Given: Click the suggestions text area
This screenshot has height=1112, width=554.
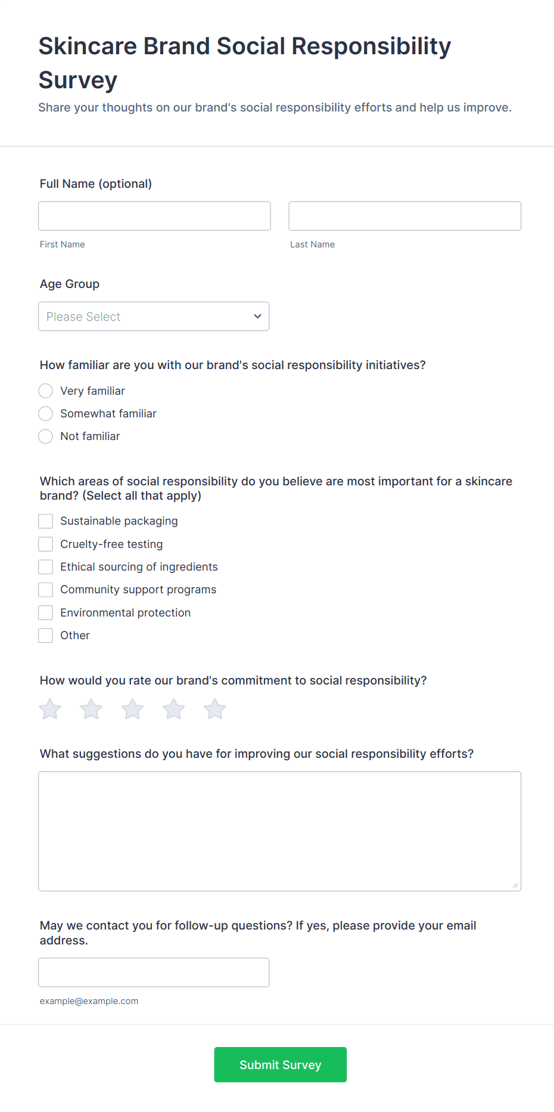Looking at the screenshot, I should coord(279,831).
